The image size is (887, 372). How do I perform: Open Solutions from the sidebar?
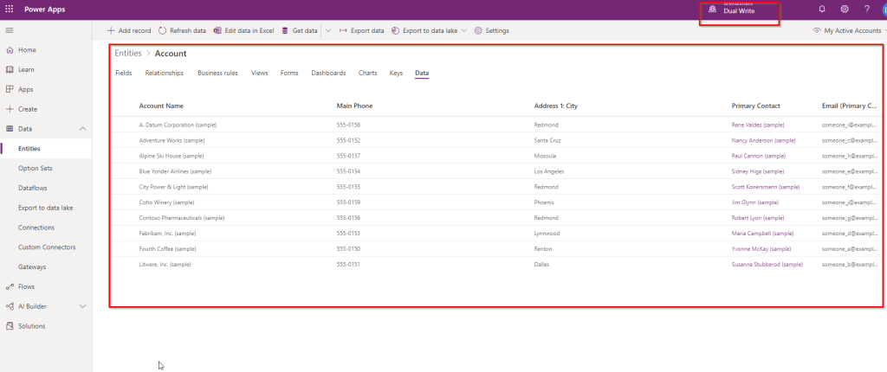(x=31, y=326)
